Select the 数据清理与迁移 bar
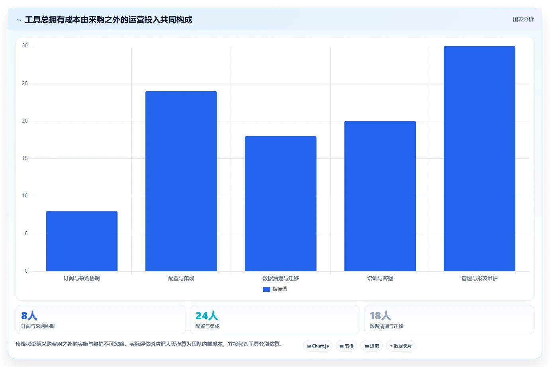This screenshot has height=367, width=550. 280,204
